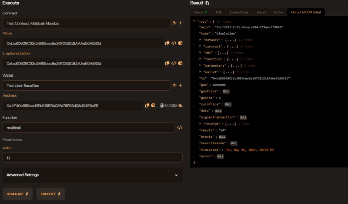Image resolution: width=348 pixels, height=204 pixels.
Task: Click the Implementation address field
Action: [x=83, y=63]
